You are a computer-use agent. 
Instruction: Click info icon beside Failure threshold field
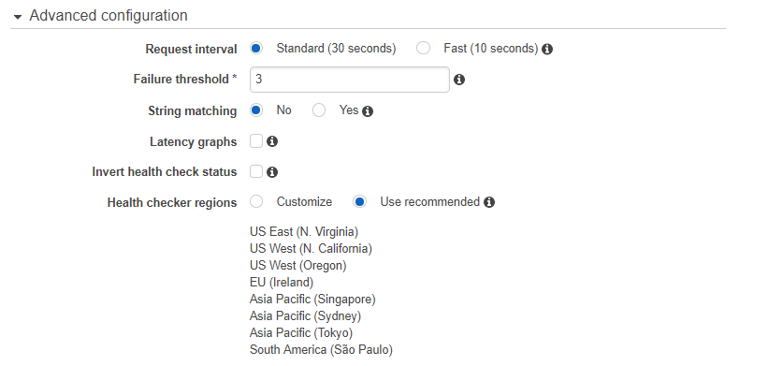click(x=459, y=80)
